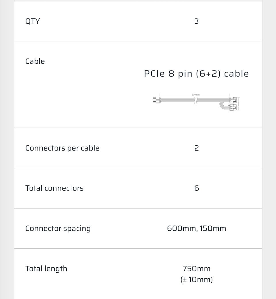
Task: Click the cable diagram image
Action: [196, 102]
